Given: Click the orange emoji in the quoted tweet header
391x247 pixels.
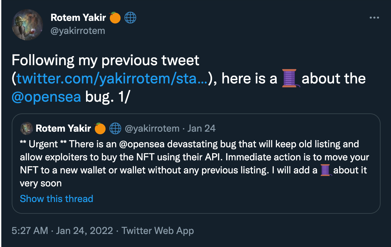Looking at the screenshot, I should click(x=100, y=128).
